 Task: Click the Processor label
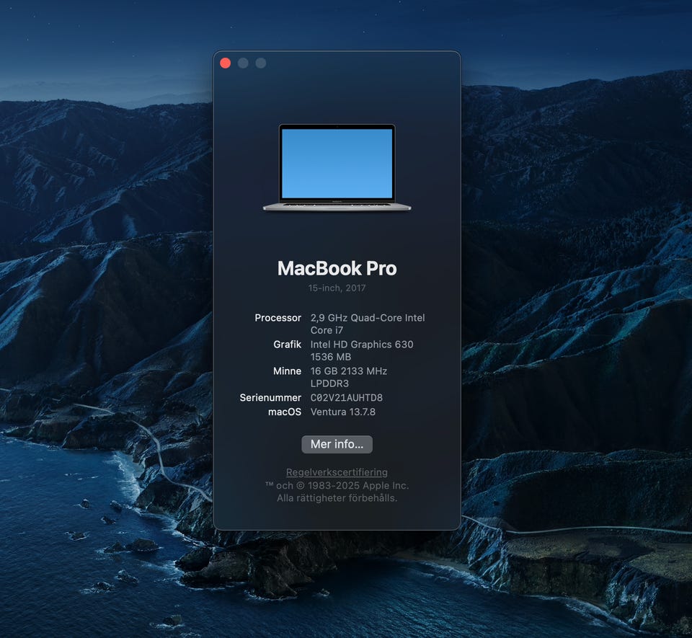(x=278, y=318)
